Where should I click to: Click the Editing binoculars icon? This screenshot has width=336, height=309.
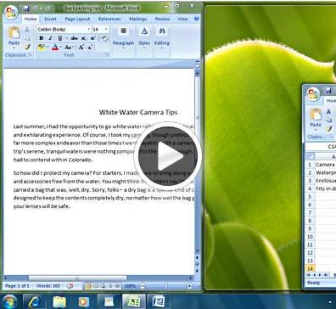162,31
